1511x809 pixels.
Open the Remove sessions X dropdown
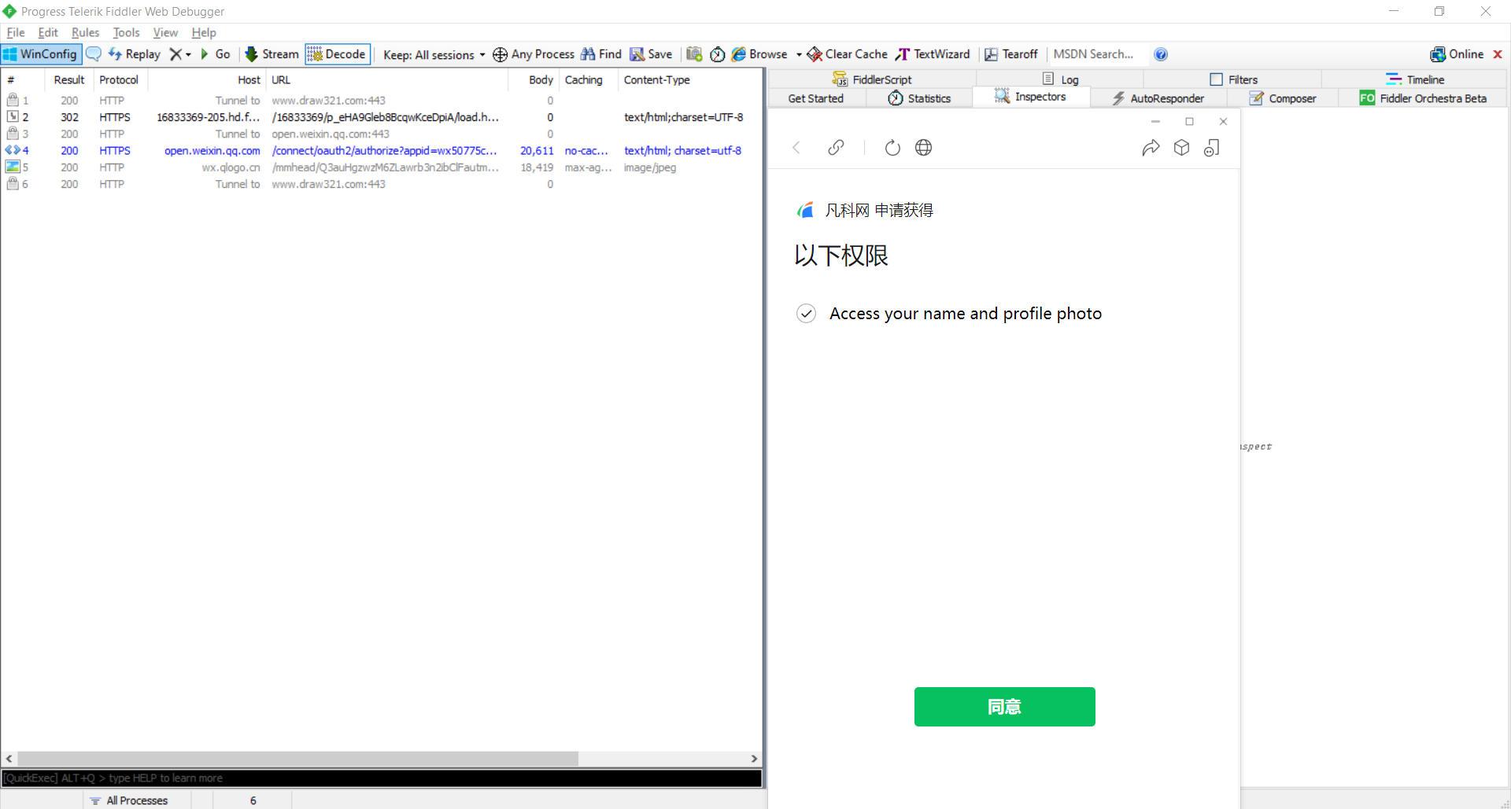180,54
